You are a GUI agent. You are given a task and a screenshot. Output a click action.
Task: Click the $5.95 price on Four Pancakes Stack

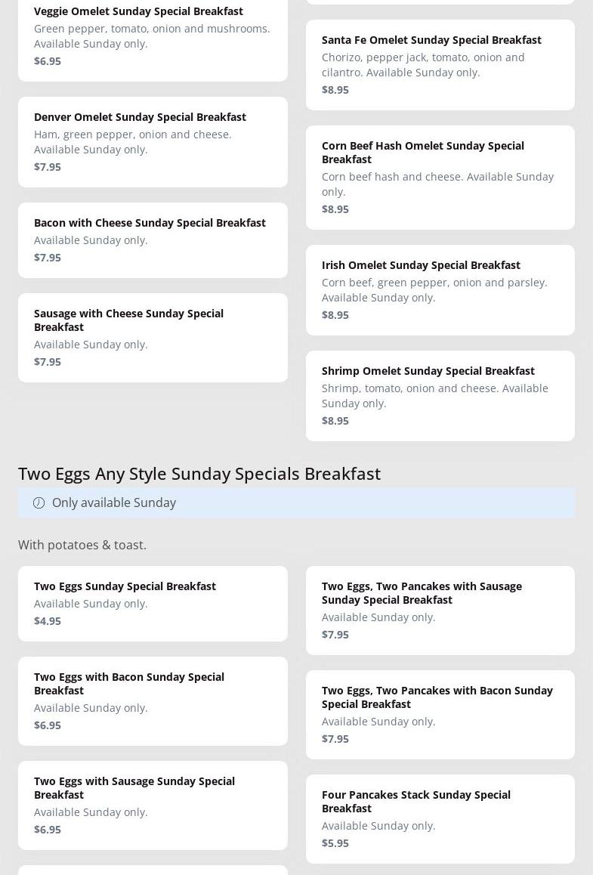[335, 843]
